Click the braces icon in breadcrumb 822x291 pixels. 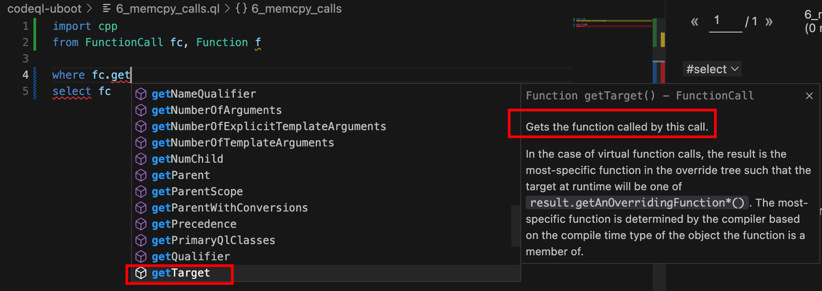coord(242,9)
